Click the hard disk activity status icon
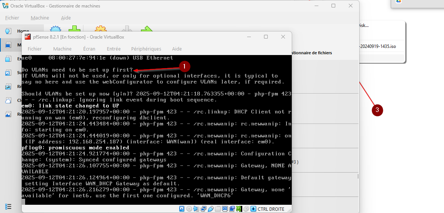The height and width of the screenshot is (213, 444). click(182, 209)
